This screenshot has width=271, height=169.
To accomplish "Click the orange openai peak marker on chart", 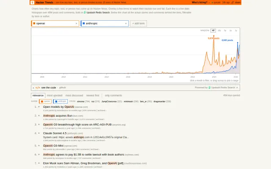I will point(213,36).
